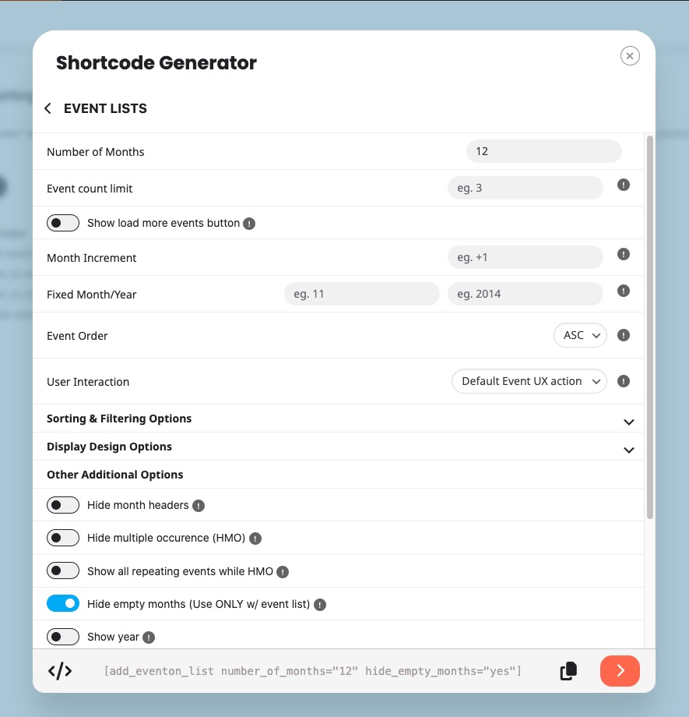Click info icon for Month Increment field

pos(624,254)
